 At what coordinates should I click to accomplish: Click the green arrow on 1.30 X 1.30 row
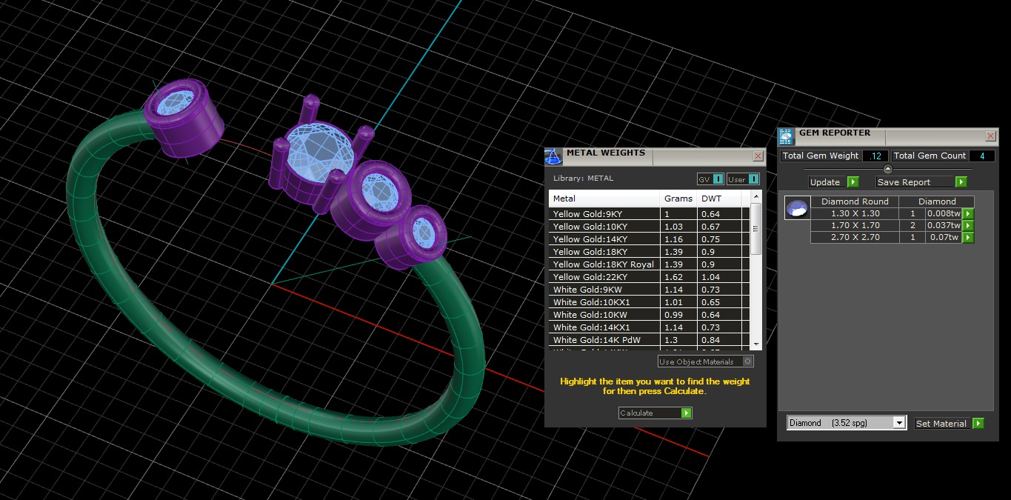[968, 214]
